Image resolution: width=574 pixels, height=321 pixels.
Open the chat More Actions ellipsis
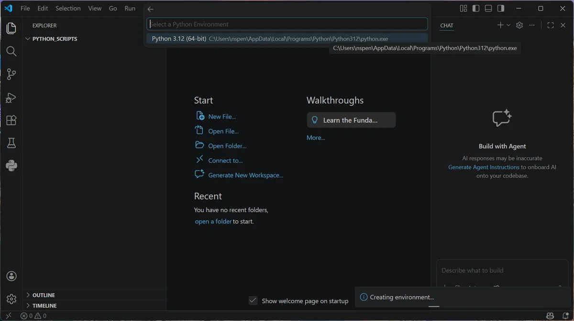coord(532,25)
